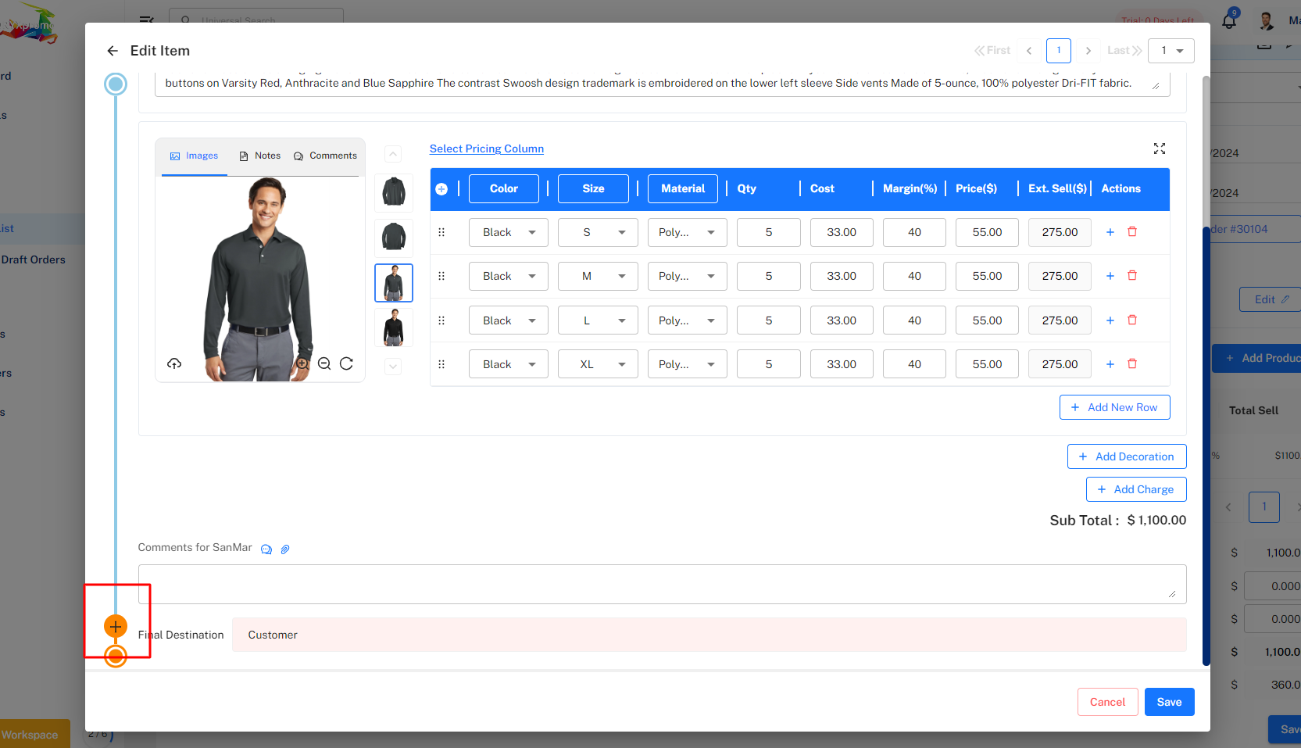Open the SanMar comments chat icon
The image size is (1301, 748).
[266, 549]
